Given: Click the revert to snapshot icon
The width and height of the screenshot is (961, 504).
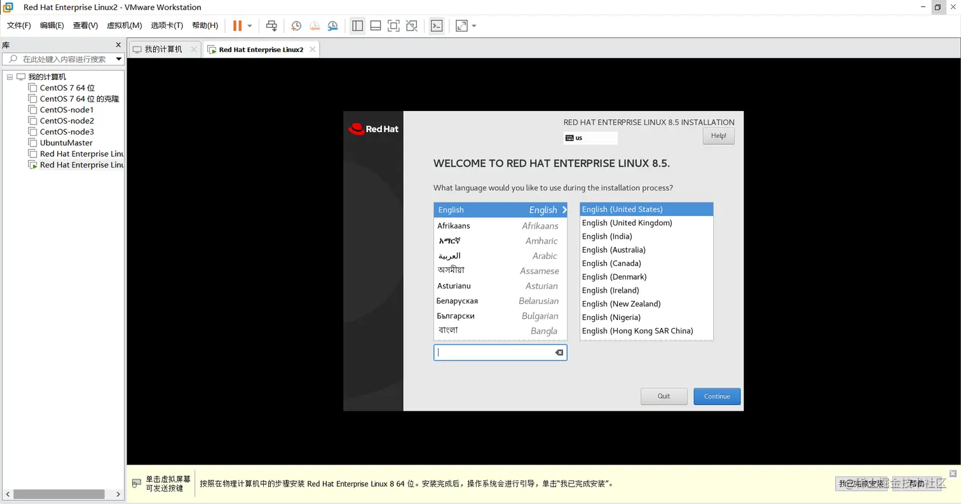Looking at the screenshot, I should 315,26.
